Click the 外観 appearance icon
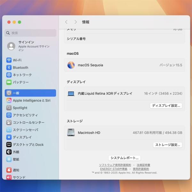192x192 pixels. point(9,152)
